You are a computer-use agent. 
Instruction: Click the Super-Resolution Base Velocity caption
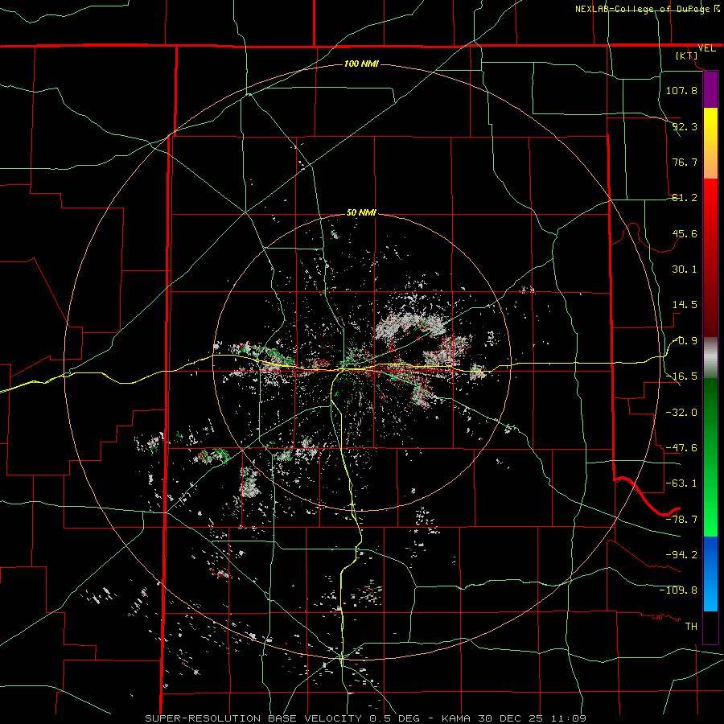[x=366, y=718]
